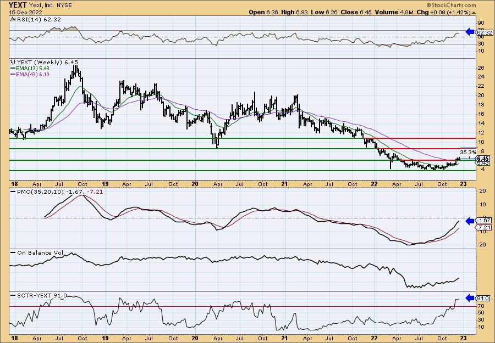Click the YEXT ticker symbol in the header
Image resolution: width=495 pixels, height=343 pixels.
18,5
